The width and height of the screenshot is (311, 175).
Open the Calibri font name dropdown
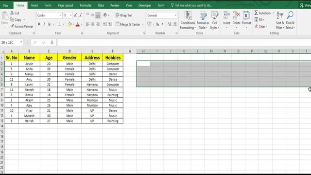(61, 15)
